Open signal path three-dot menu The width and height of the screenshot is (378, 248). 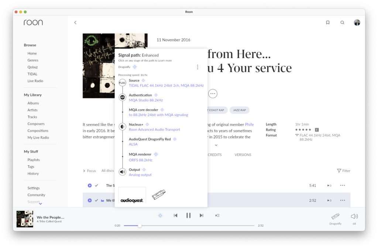pos(197,67)
